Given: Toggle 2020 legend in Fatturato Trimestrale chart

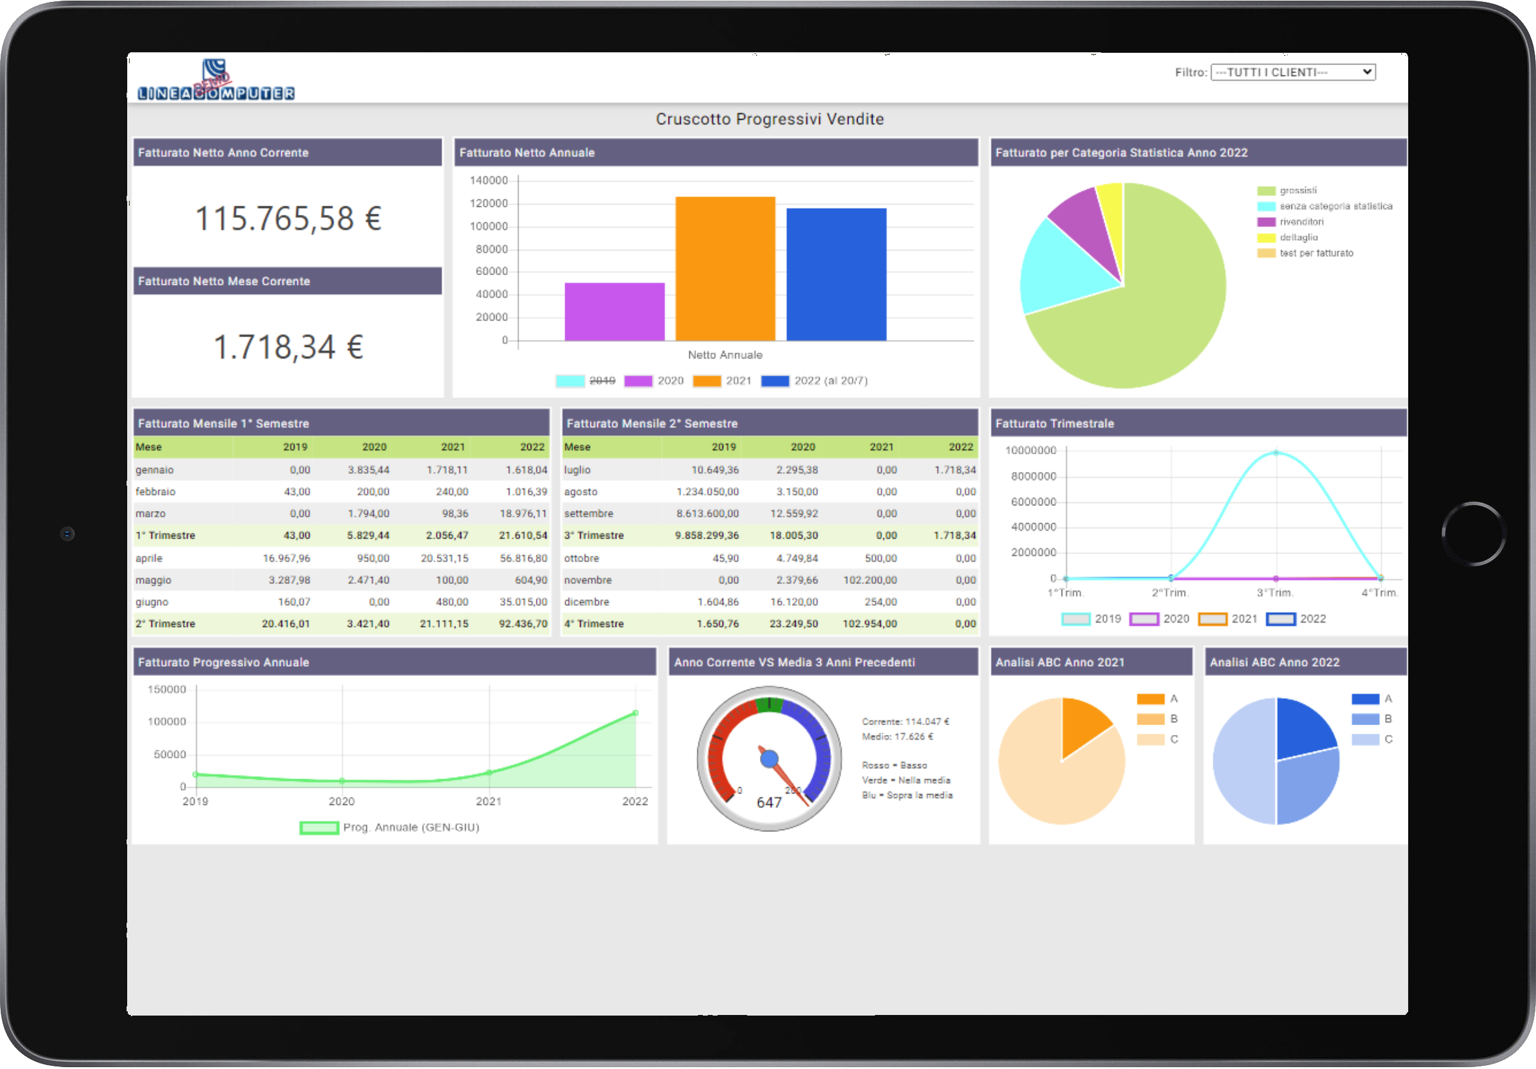Looking at the screenshot, I should point(1159,619).
